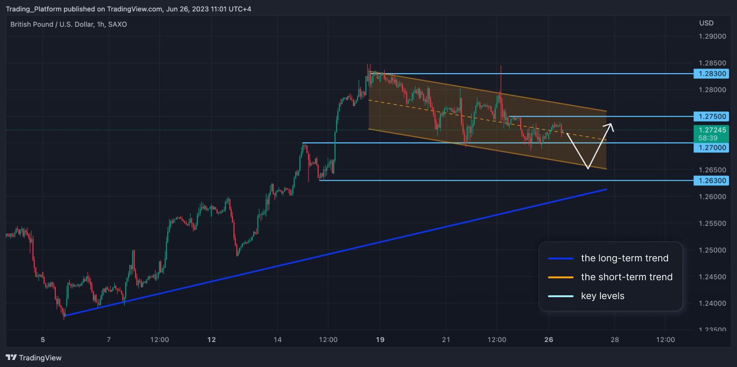Screen dimensions: 737x367
Task: Click the 12:00 label between dates 7 and 12
Action: pos(159,340)
